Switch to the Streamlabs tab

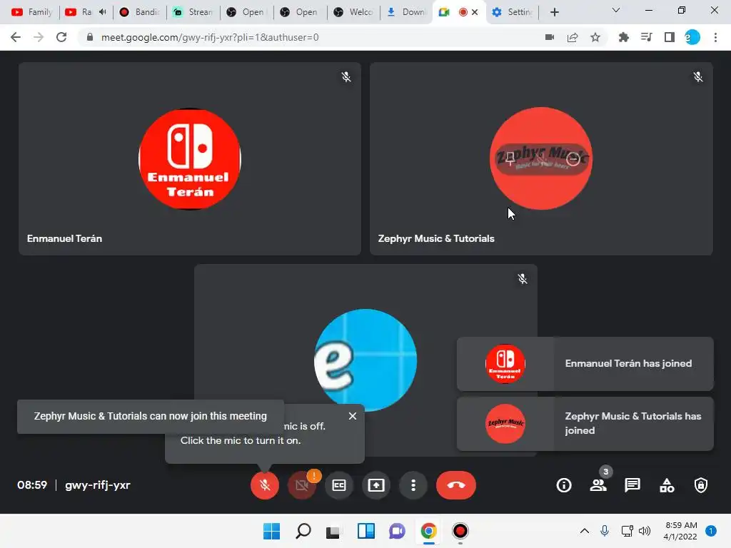click(193, 12)
